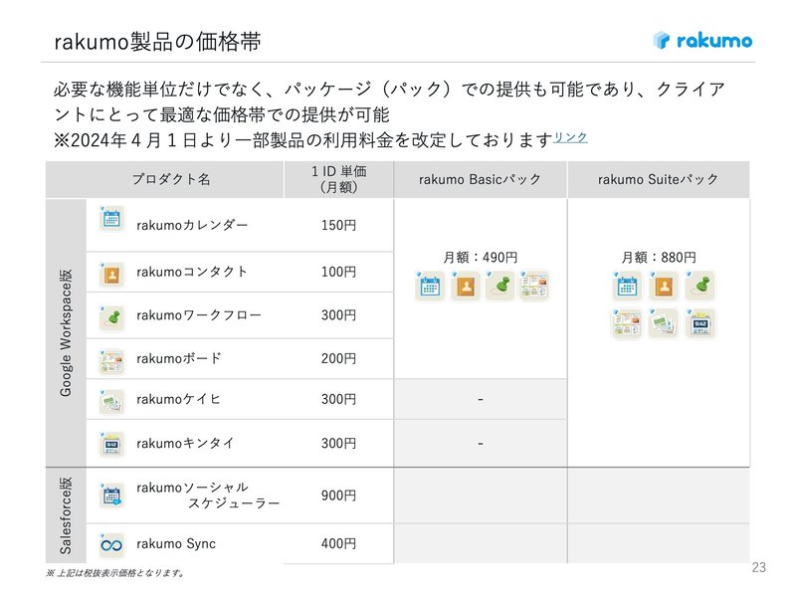Viewport: 796px width, 597px height.
Task: Click the 300円 price for rakumoキンタイ
Action: [338, 443]
